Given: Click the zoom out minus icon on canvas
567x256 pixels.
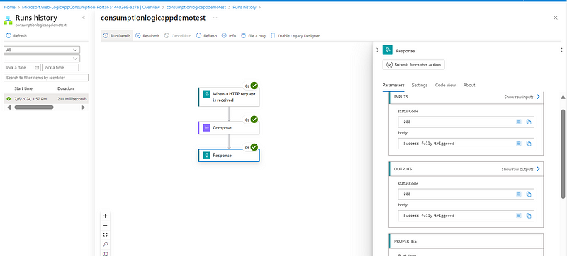Looking at the screenshot, I should coord(105,226).
